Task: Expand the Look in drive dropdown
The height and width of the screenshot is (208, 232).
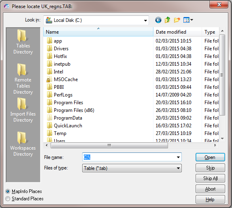Action: [x=145, y=20]
